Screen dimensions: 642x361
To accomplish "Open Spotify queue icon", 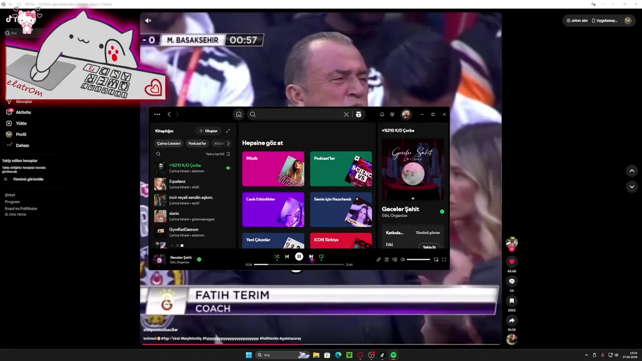I will (x=387, y=260).
